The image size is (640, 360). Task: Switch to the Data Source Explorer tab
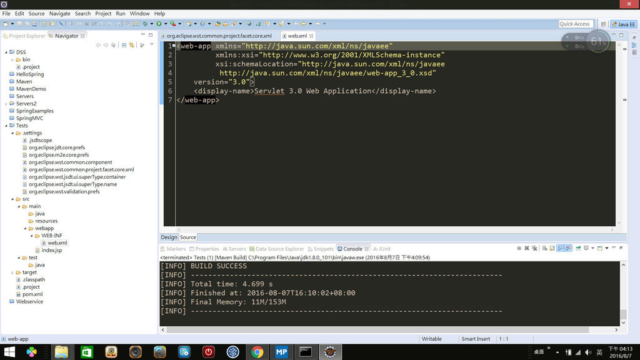tap(276, 249)
